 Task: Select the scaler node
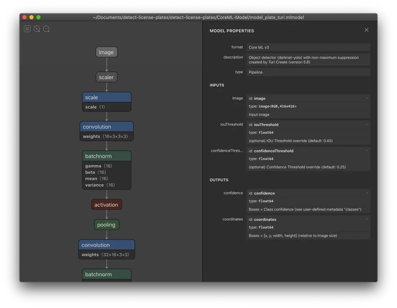[106, 77]
